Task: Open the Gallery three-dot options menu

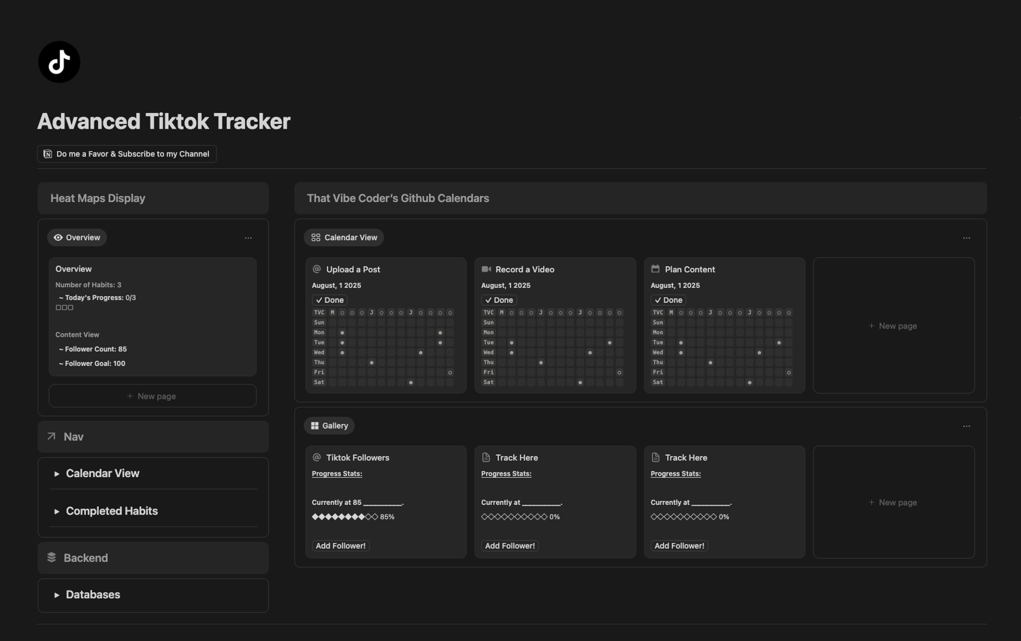Action: click(967, 426)
